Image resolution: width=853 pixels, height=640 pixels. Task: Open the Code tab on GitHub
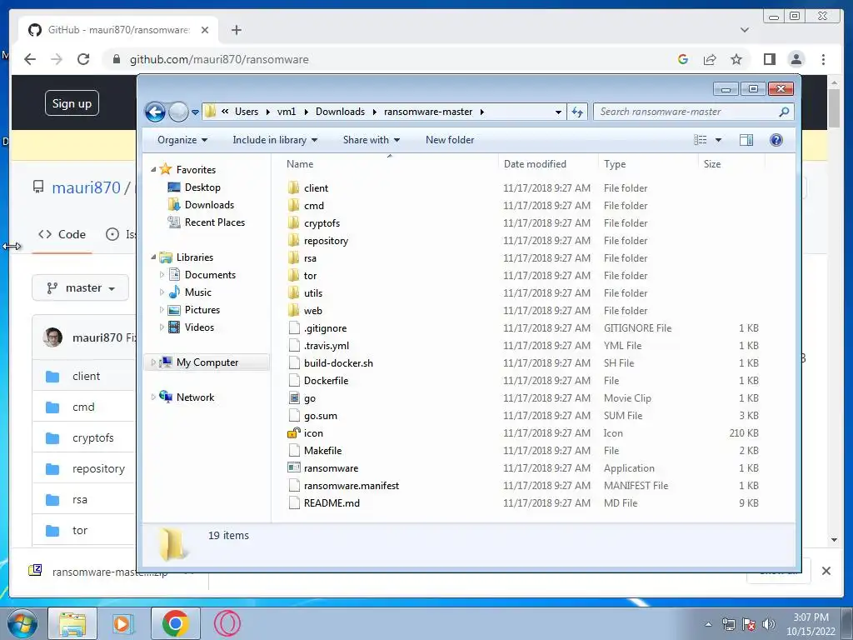(62, 234)
